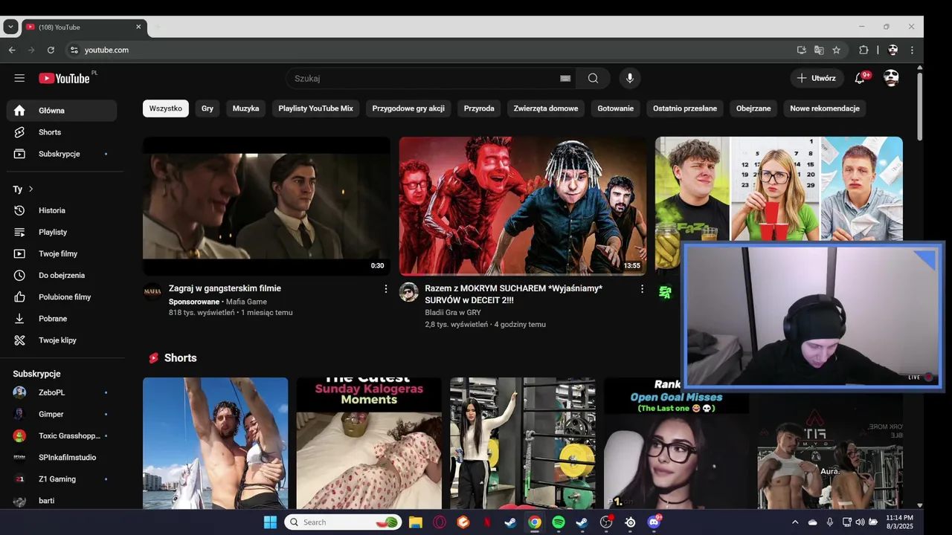The image size is (952, 535).
Task: Open the YouTube account avatar menu
Action: pos(891,78)
